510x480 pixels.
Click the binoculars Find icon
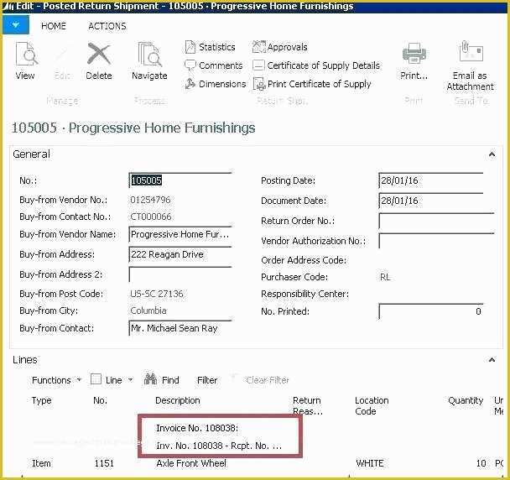click(x=150, y=379)
